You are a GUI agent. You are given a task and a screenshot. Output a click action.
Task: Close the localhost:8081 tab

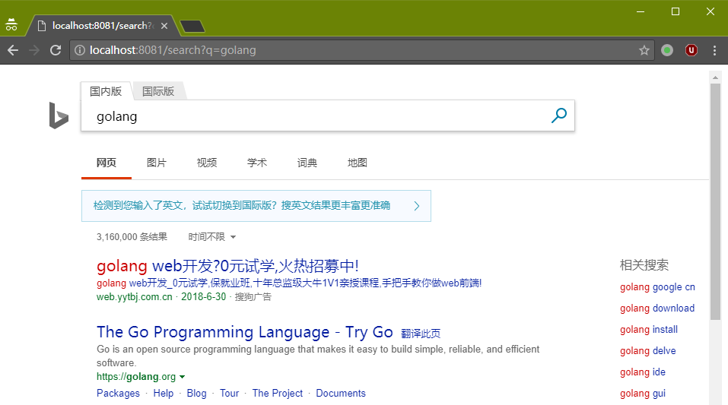coord(164,26)
